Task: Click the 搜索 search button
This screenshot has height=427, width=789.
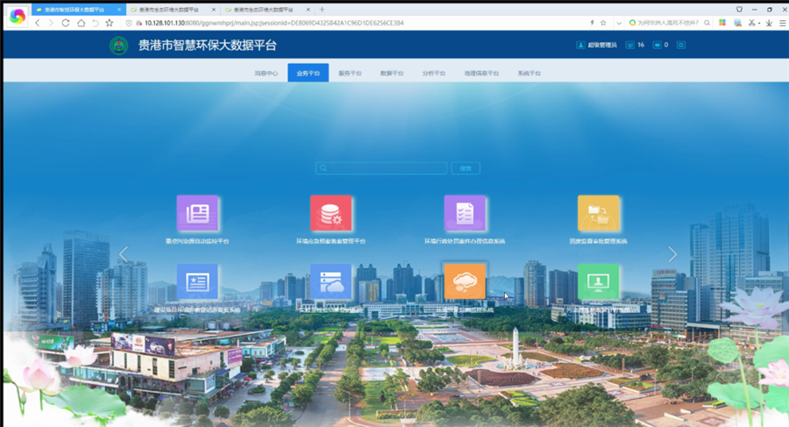Action: click(x=466, y=167)
